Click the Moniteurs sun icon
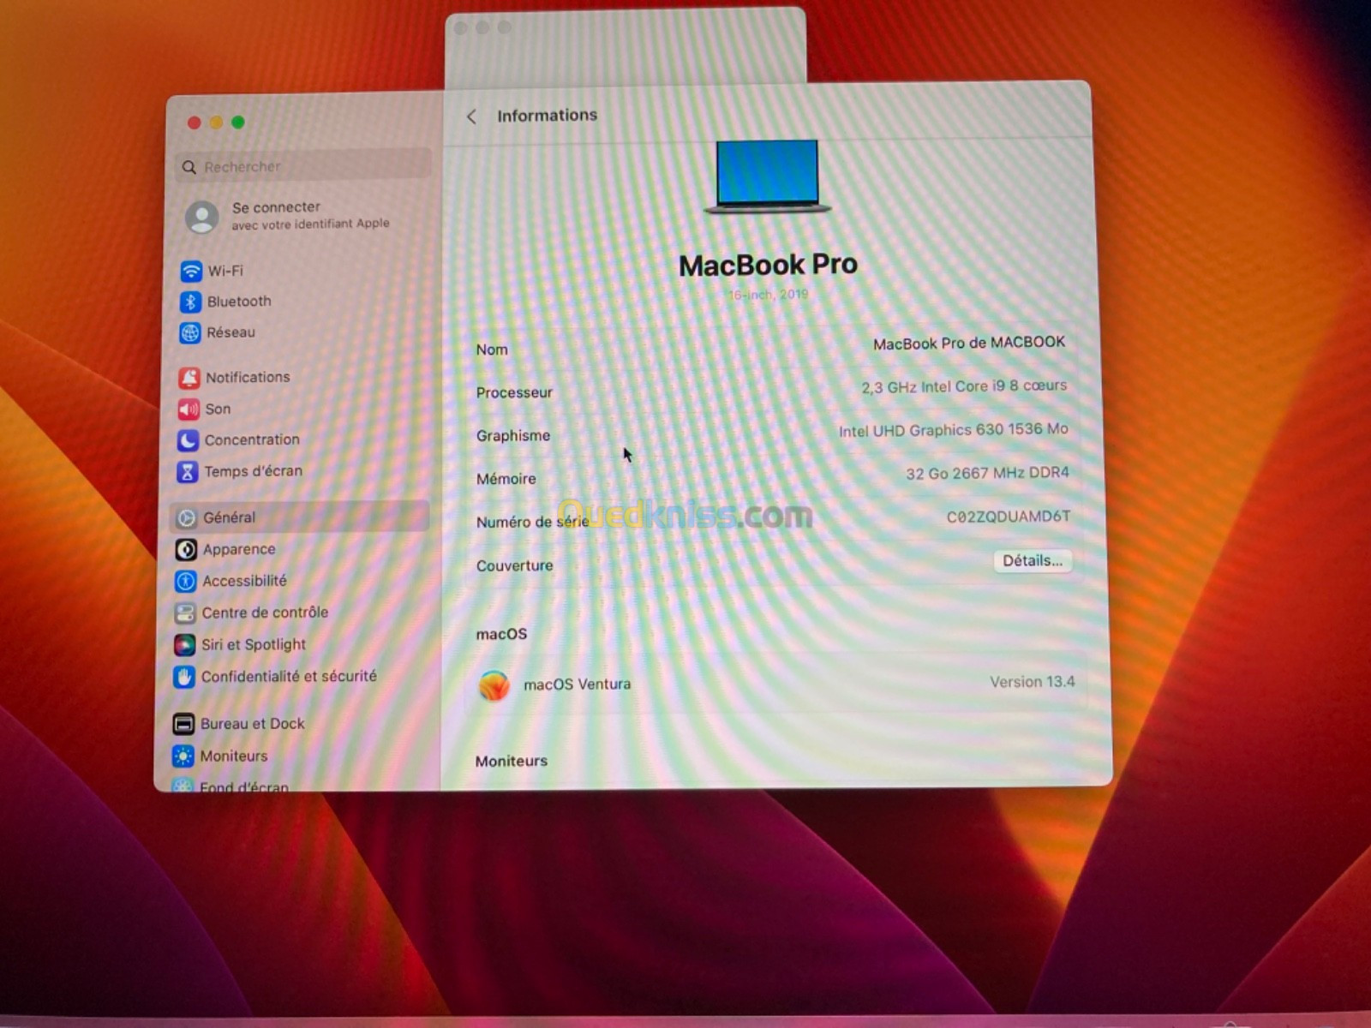The image size is (1371, 1028). [x=183, y=756]
